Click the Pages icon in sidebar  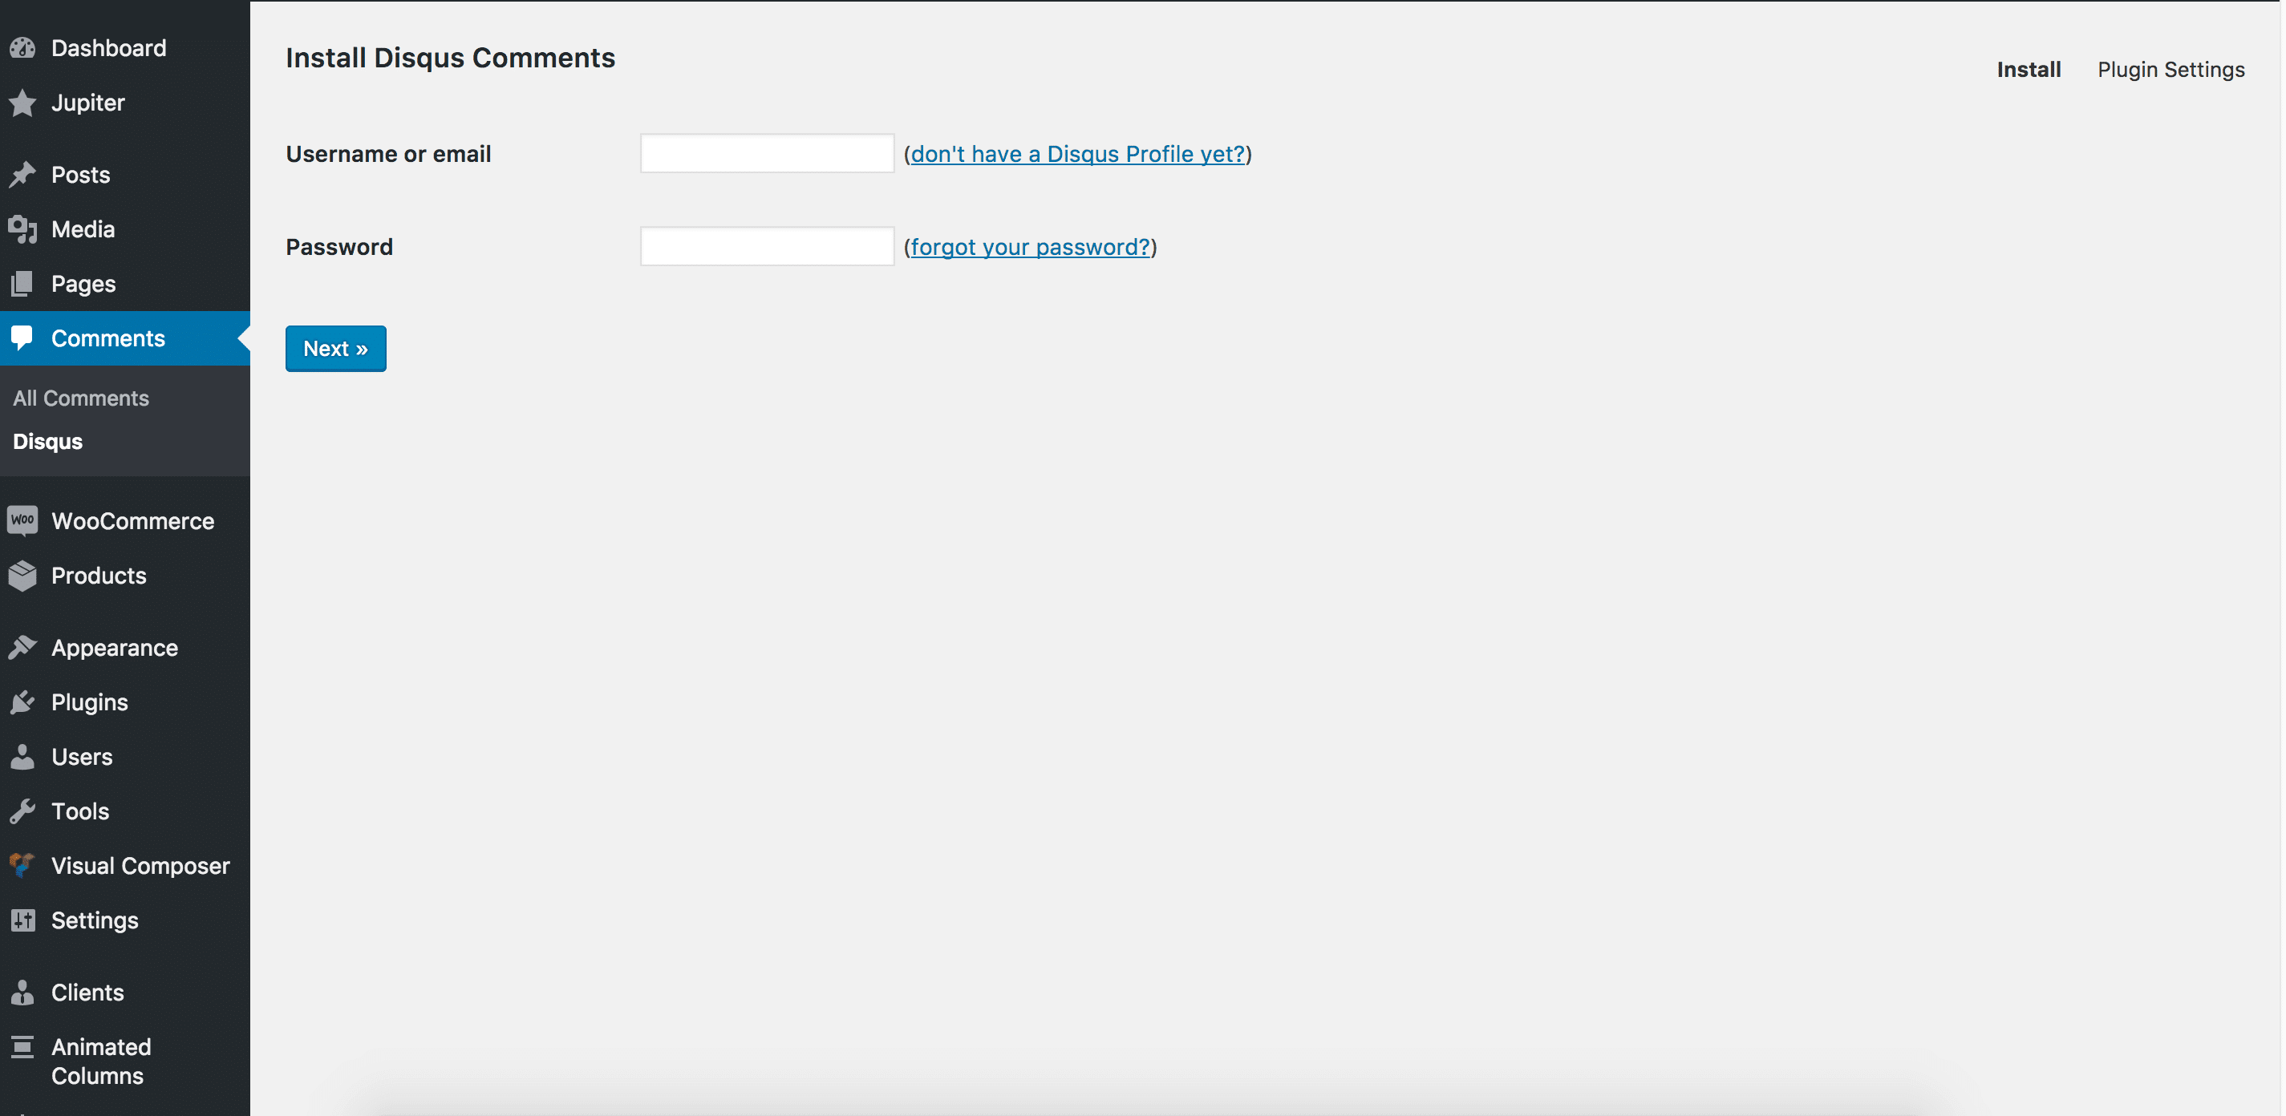tap(22, 284)
